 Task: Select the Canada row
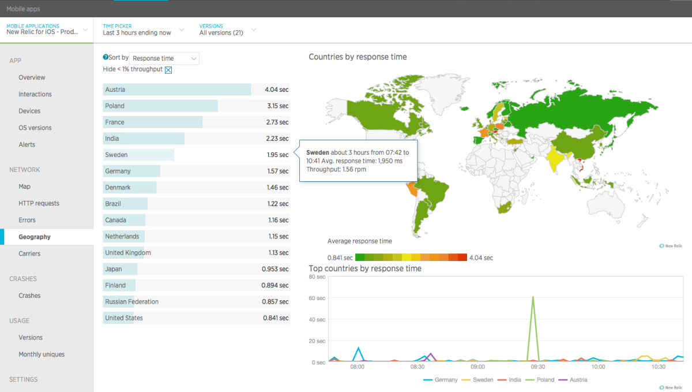tap(196, 220)
